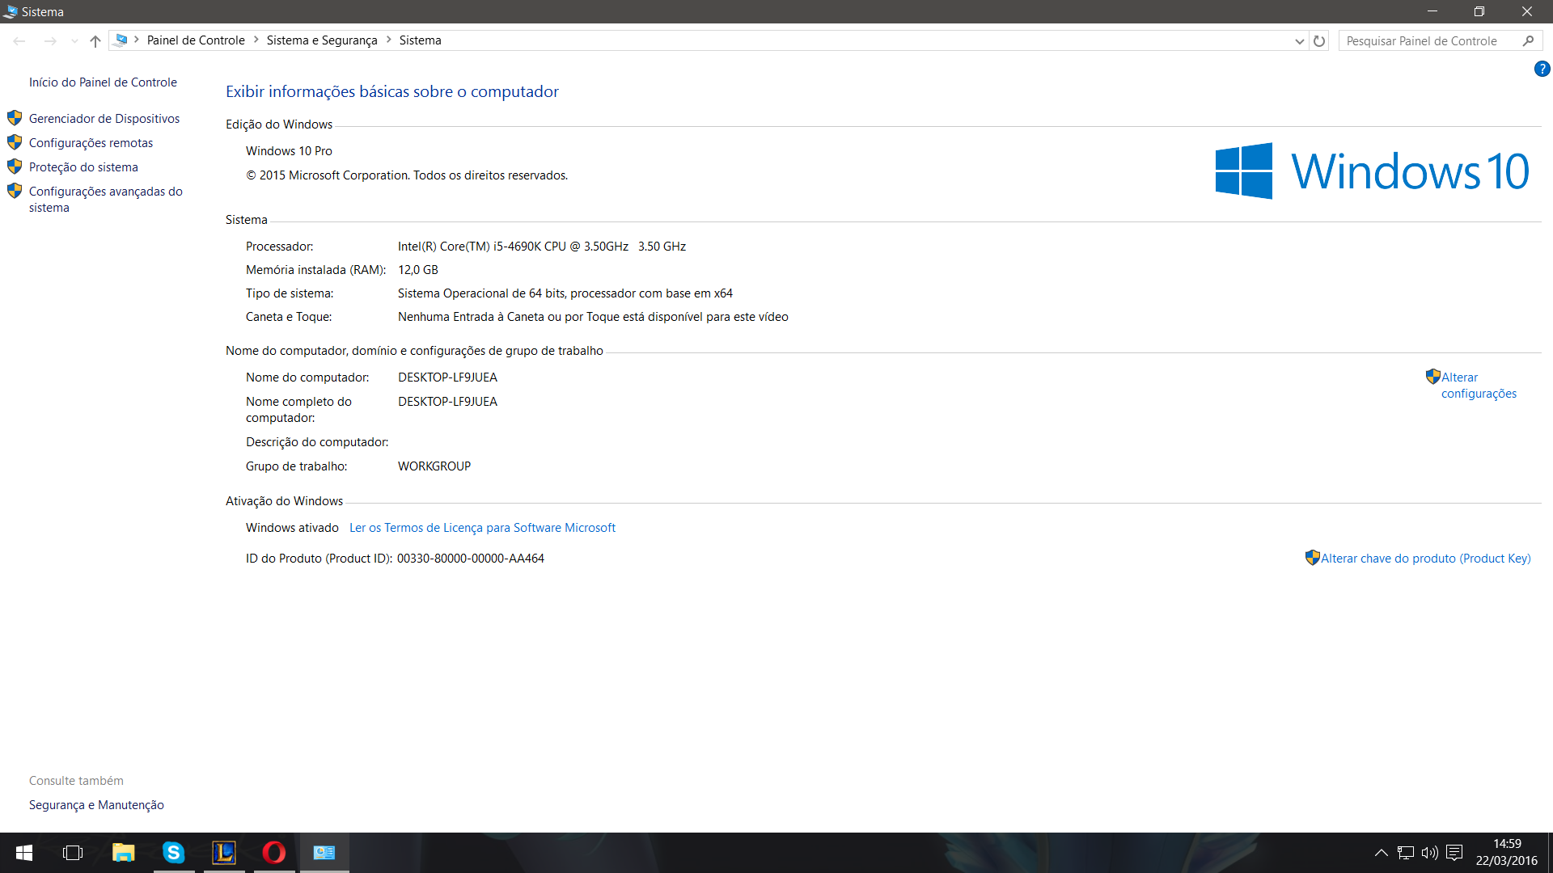Click Alterar chave do produto link

coord(1425,558)
